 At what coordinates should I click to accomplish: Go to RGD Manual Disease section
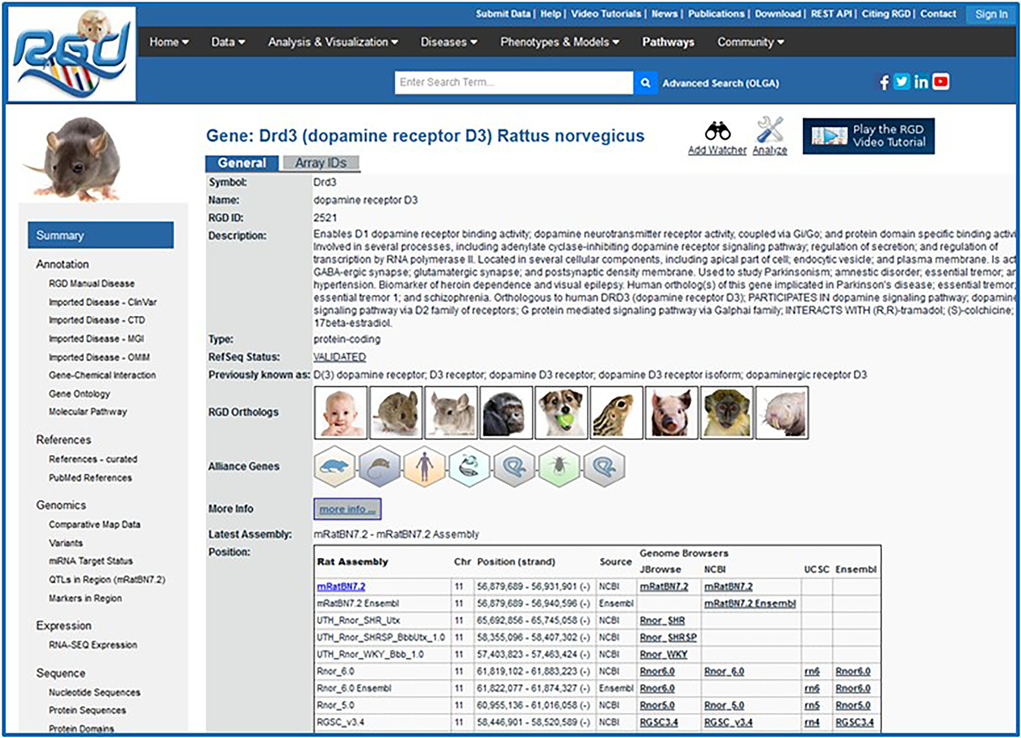[x=91, y=283]
